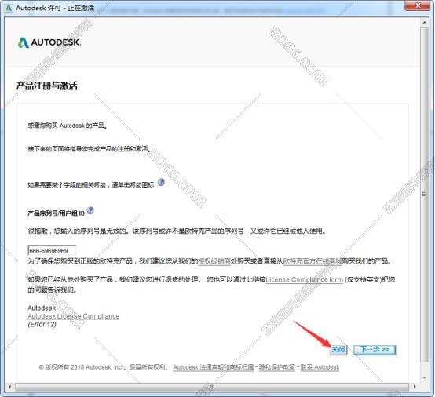
Task: Click the vertical scrollbar thumb
Action: click(424, 194)
